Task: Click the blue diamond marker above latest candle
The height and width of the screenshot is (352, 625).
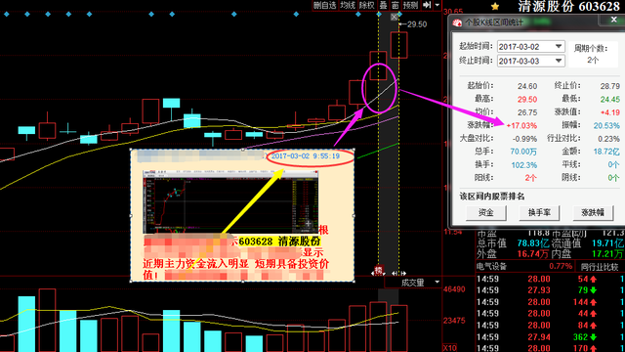Action: coord(399,15)
